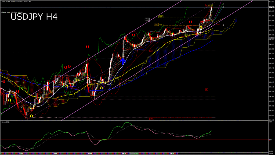The height and width of the screenshot is (155, 275).
Task: Click the 10/7 date marker on the time axis
Action: click(55, 154)
